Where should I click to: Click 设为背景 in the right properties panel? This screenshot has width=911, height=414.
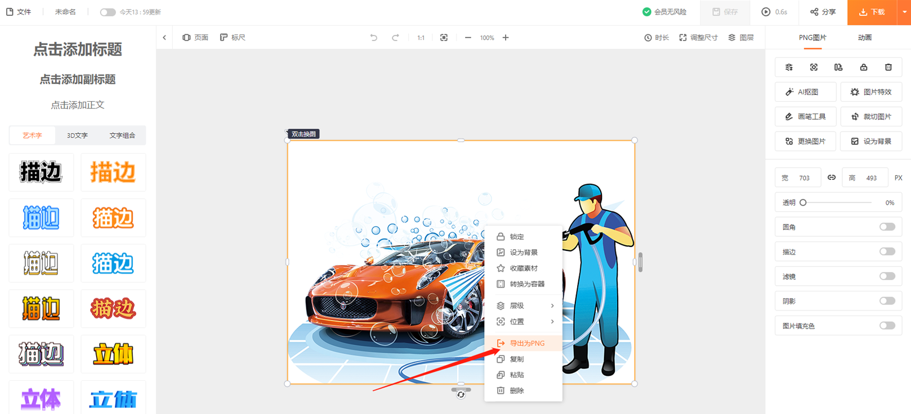[x=871, y=141]
